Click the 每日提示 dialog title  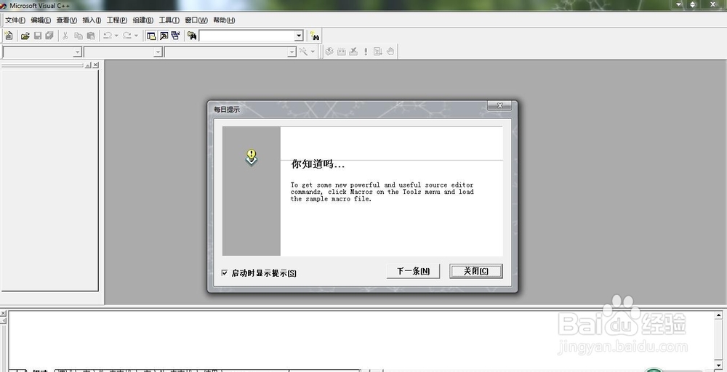click(x=227, y=110)
